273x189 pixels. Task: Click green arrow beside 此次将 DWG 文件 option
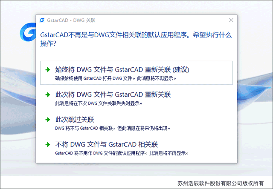[48, 94]
